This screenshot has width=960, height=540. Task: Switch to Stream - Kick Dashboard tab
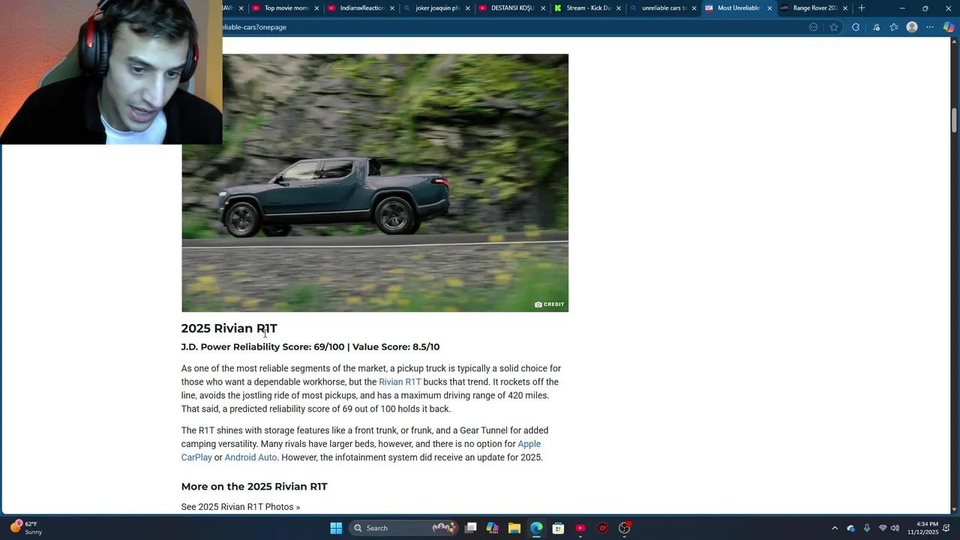(x=588, y=8)
